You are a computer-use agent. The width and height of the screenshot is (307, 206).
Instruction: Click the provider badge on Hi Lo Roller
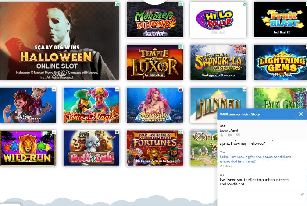[x=244, y=4]
